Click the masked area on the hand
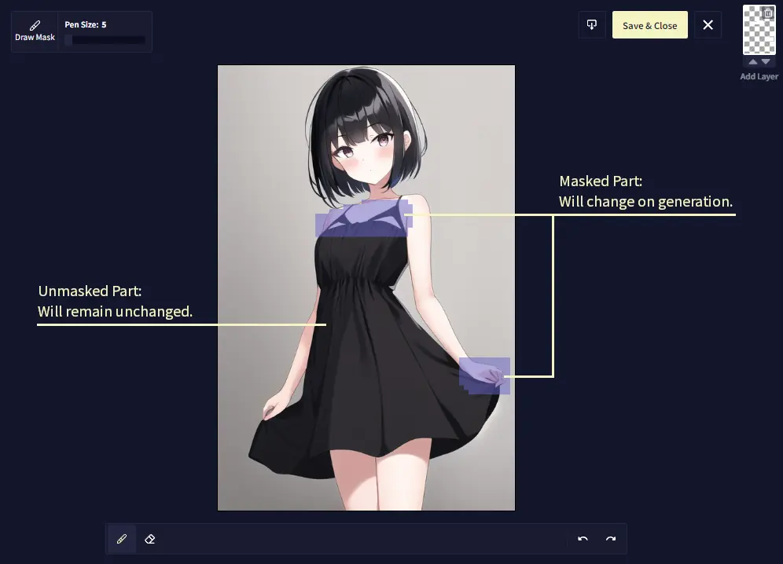Image resolution: width=783 pixels, height=564 pixels. click(484, 375)
